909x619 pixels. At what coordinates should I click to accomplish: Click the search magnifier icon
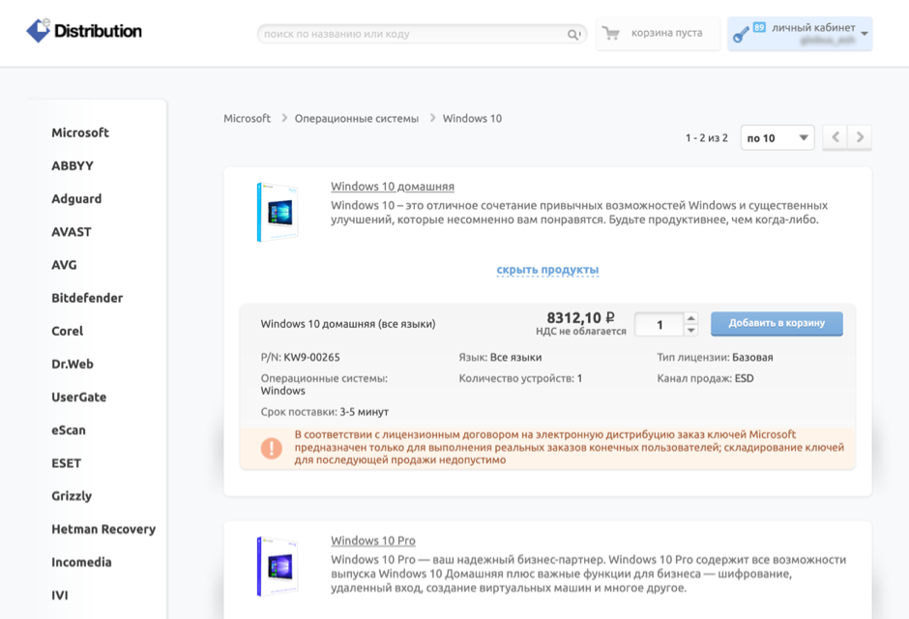pyautogui.click(x=573, y=34)
